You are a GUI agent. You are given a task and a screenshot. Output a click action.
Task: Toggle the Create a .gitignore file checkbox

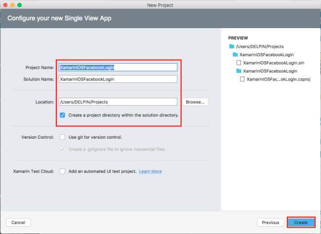click(x=62, y=149)
